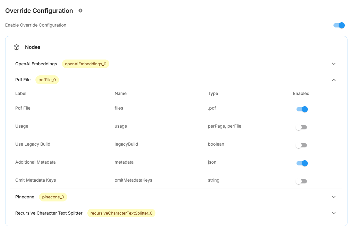
Task: Click the recursiveCharacterTextSplitter_0 badge
Action: click(121, 213)
